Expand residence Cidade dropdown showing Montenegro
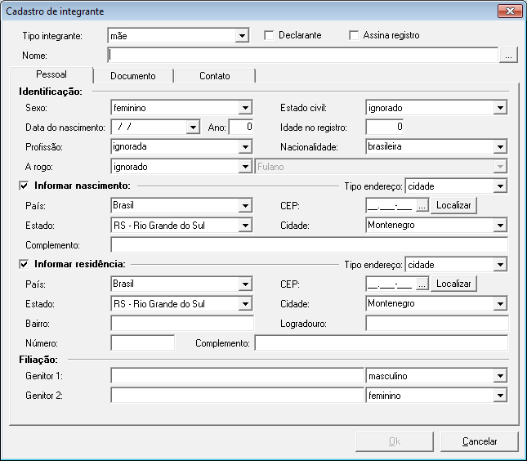This screenshot has height=461, width=527. point(500,303)
